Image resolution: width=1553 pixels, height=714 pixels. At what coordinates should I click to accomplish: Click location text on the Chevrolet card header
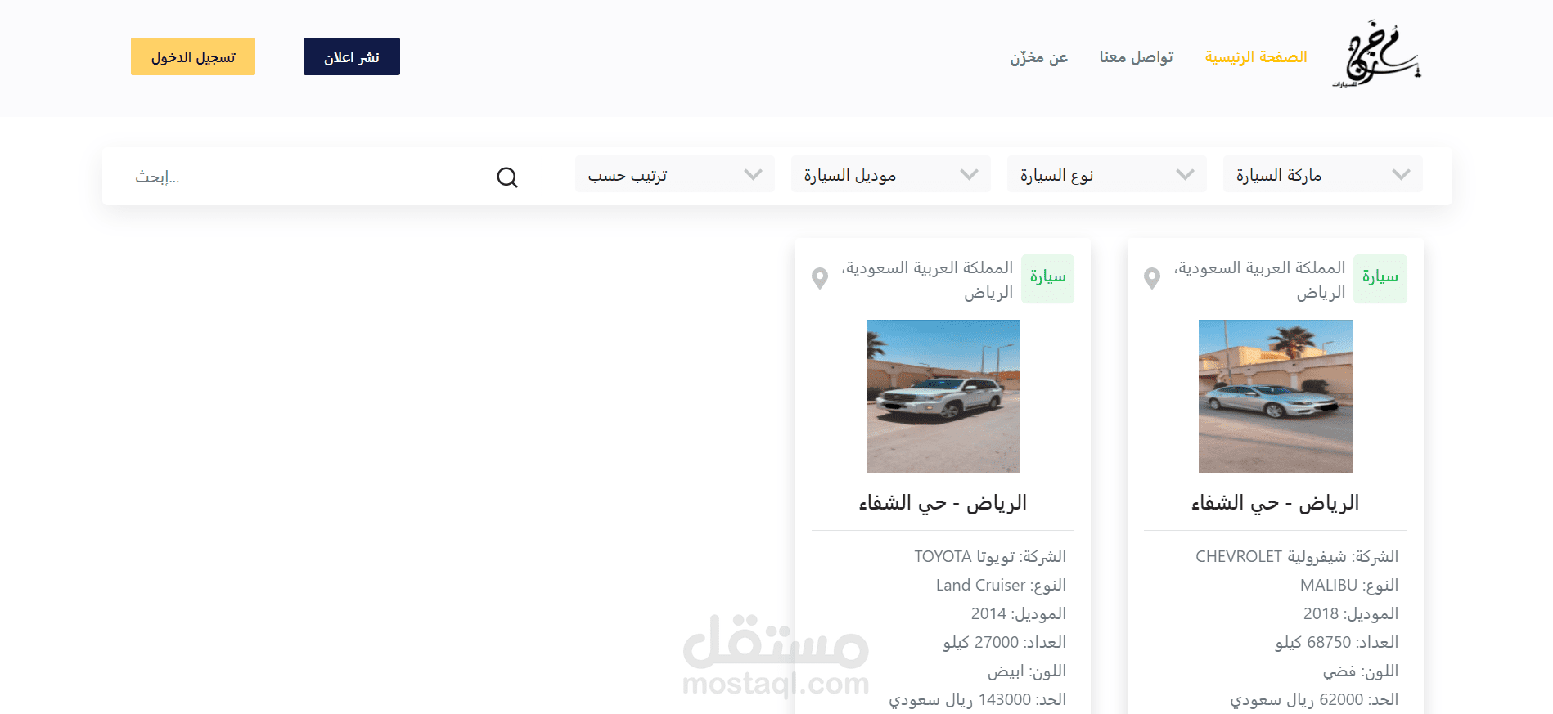point(1260,280)
